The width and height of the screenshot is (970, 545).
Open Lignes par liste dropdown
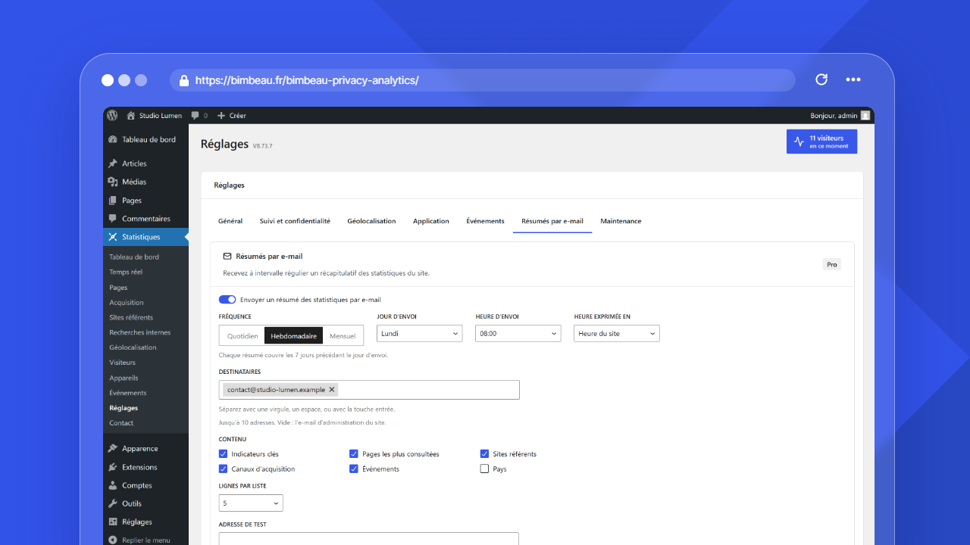point(251,503)
